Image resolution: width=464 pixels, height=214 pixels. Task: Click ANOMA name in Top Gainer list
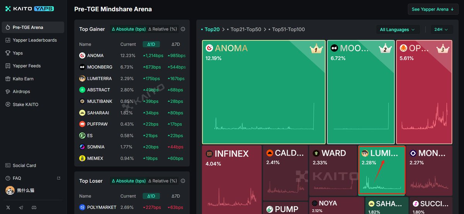point(96,55)
